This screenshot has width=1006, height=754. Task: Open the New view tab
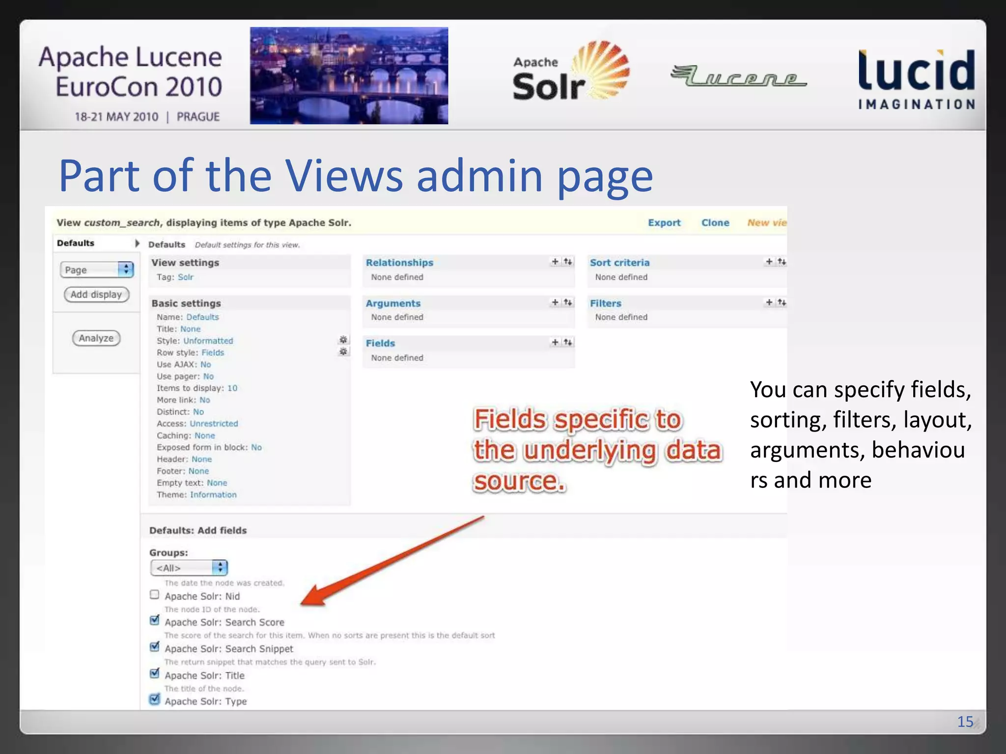767,222
